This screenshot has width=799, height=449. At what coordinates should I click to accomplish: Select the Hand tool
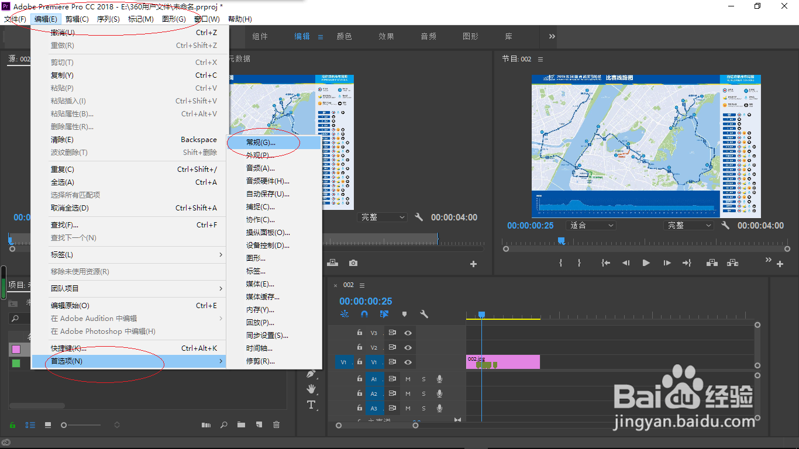(x=311, y=389)
